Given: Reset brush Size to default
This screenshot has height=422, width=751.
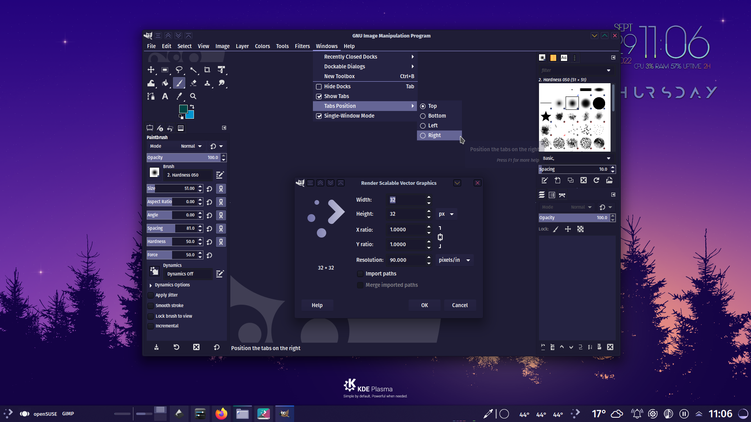Looking at the screenshot, I should 209,189.
